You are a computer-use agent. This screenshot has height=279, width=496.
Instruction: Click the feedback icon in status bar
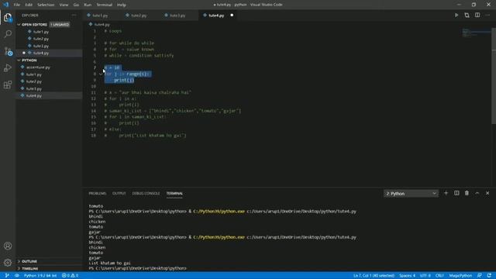pyautogui.click(x=480, y=276)
